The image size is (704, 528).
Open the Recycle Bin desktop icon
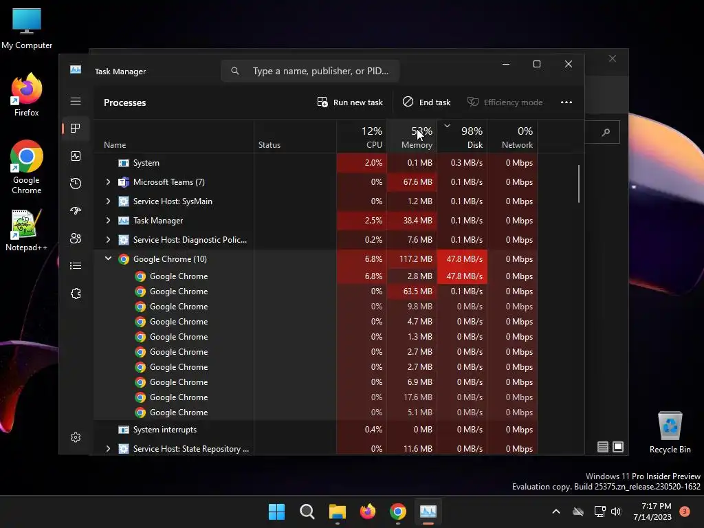click(670, 433)
